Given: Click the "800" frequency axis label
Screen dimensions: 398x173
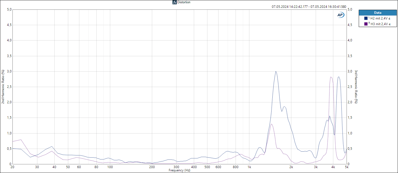Looking at the screenshot, I should pos(236,167).
